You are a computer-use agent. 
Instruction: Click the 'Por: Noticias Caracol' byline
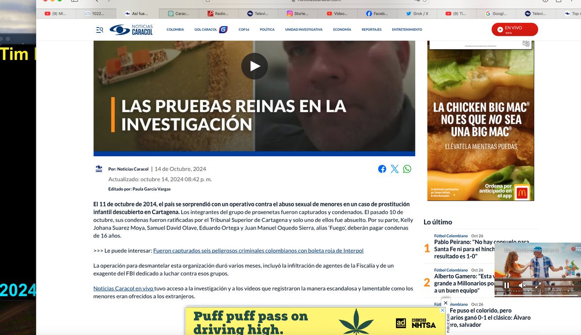(x=128, y=169)
